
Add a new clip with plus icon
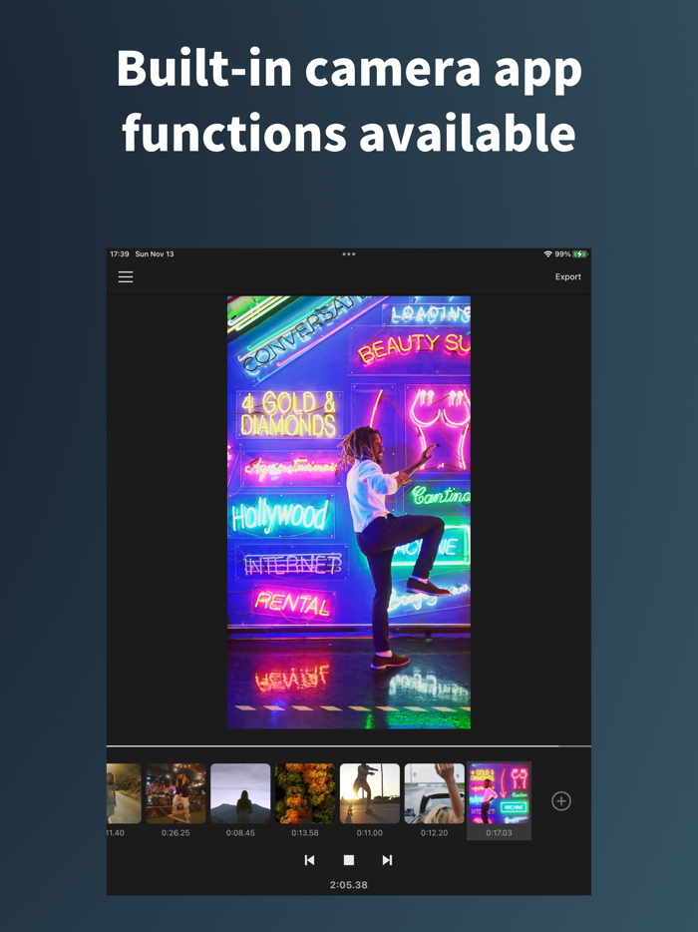561,801
